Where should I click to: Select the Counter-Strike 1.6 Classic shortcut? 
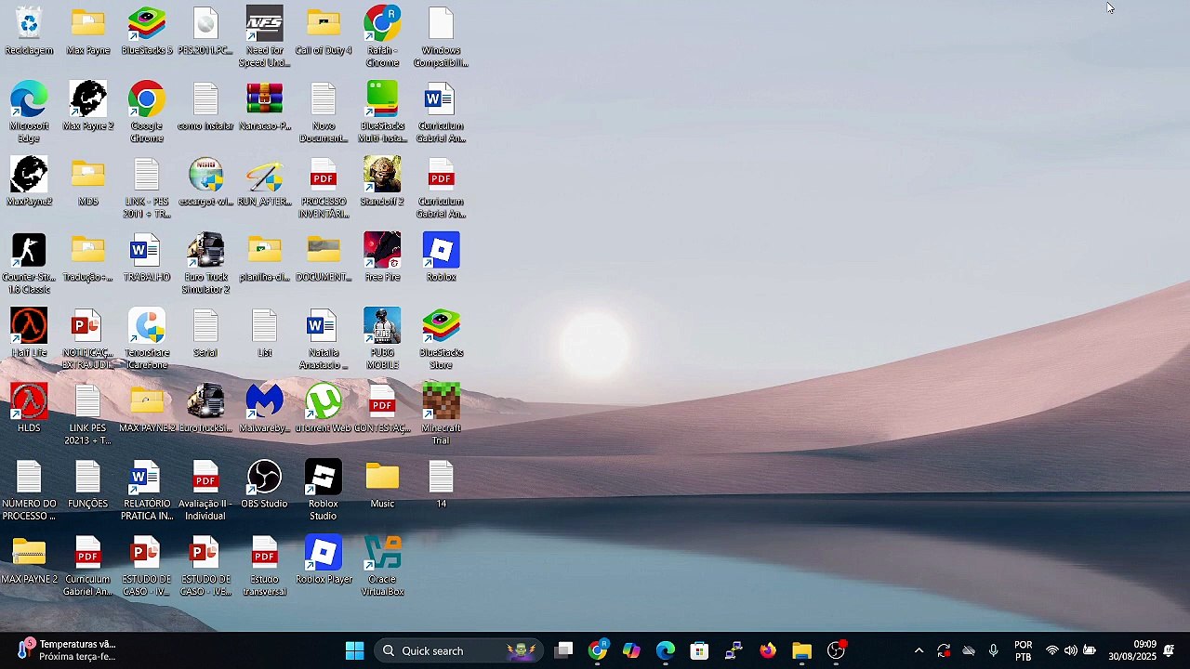point(29,264)
